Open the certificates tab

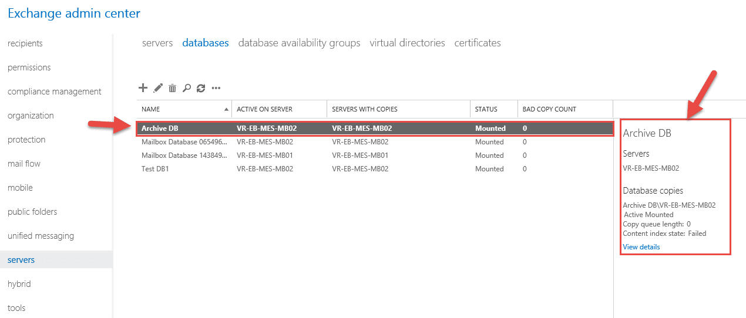tap(478, 43)
